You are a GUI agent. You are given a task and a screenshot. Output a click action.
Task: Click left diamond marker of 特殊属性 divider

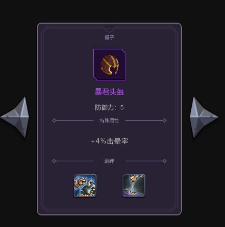(x=54, y=120)
